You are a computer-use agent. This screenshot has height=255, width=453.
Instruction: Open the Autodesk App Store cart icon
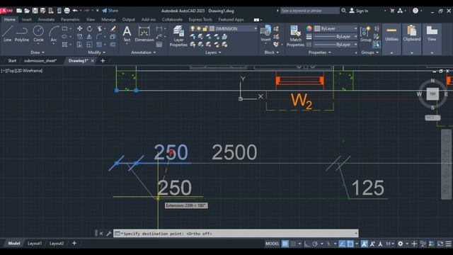[392, 11]
